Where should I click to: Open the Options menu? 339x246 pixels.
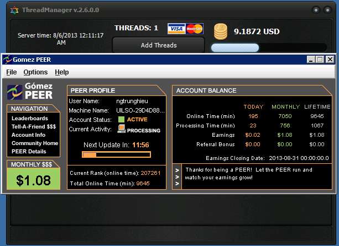(x=36, y=72)
